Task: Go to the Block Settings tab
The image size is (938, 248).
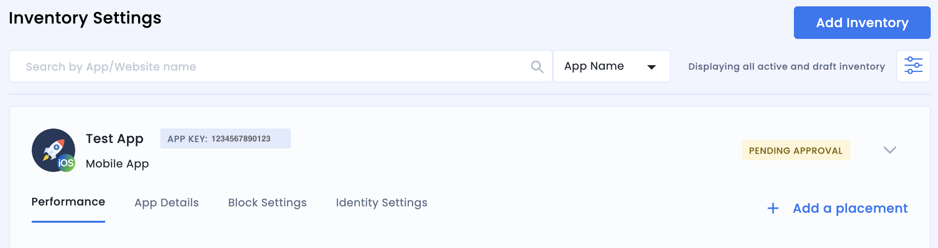Action: (267, 203)
